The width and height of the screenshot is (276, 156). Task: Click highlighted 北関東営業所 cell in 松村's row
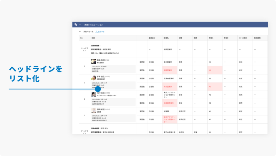click(x=168, y=103)
